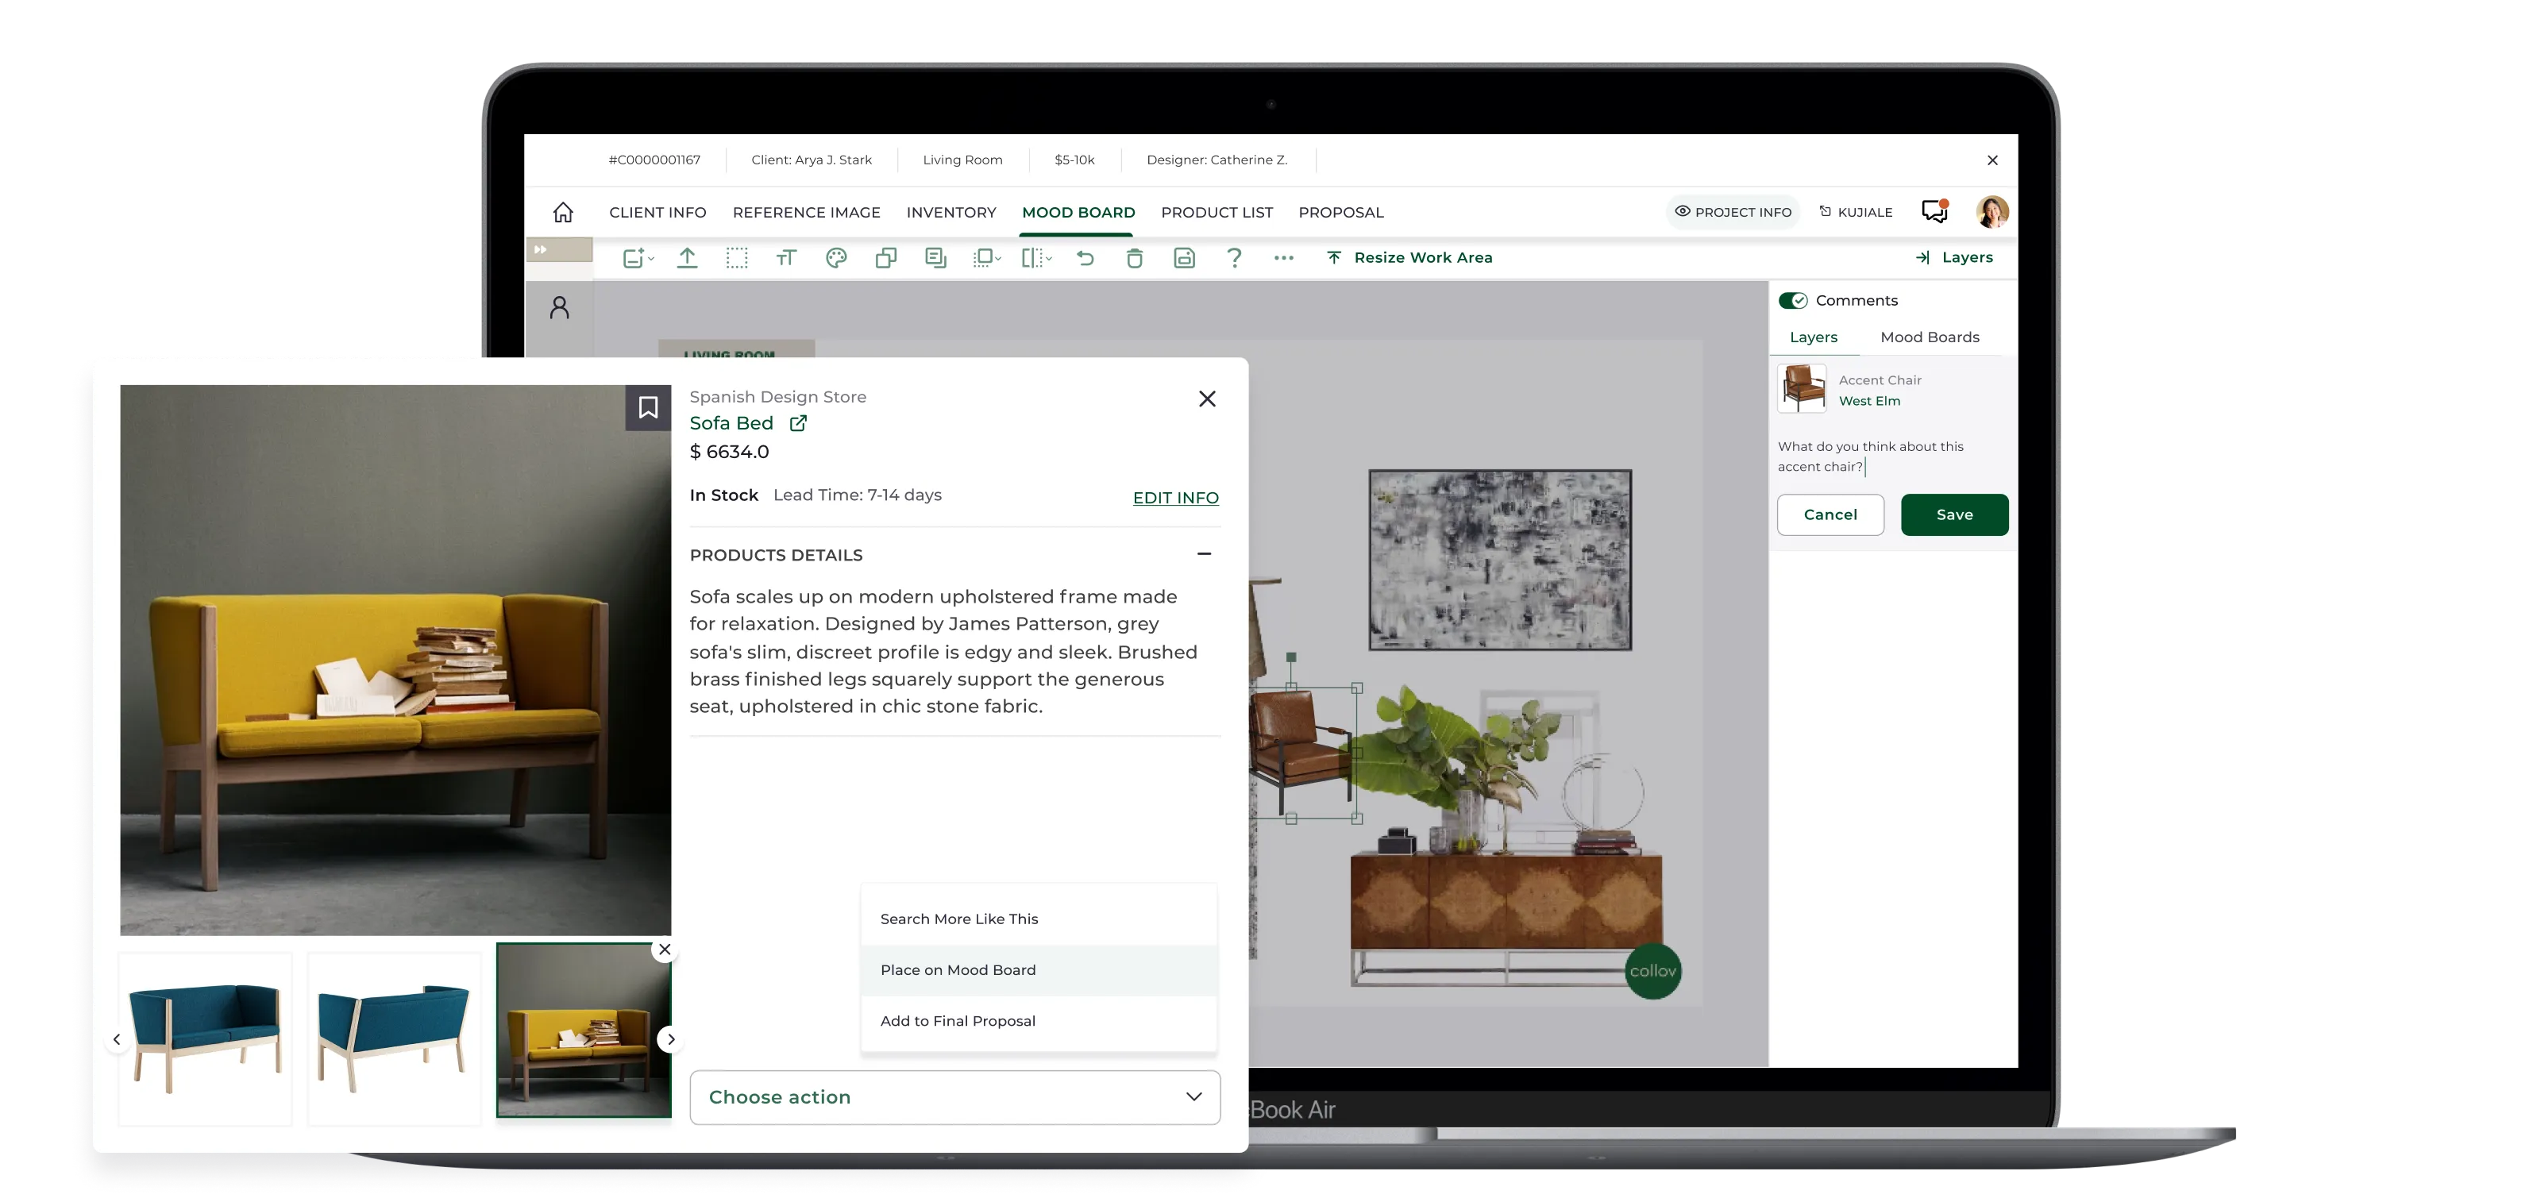Toggle the Comments switch off

point(1792,301)
